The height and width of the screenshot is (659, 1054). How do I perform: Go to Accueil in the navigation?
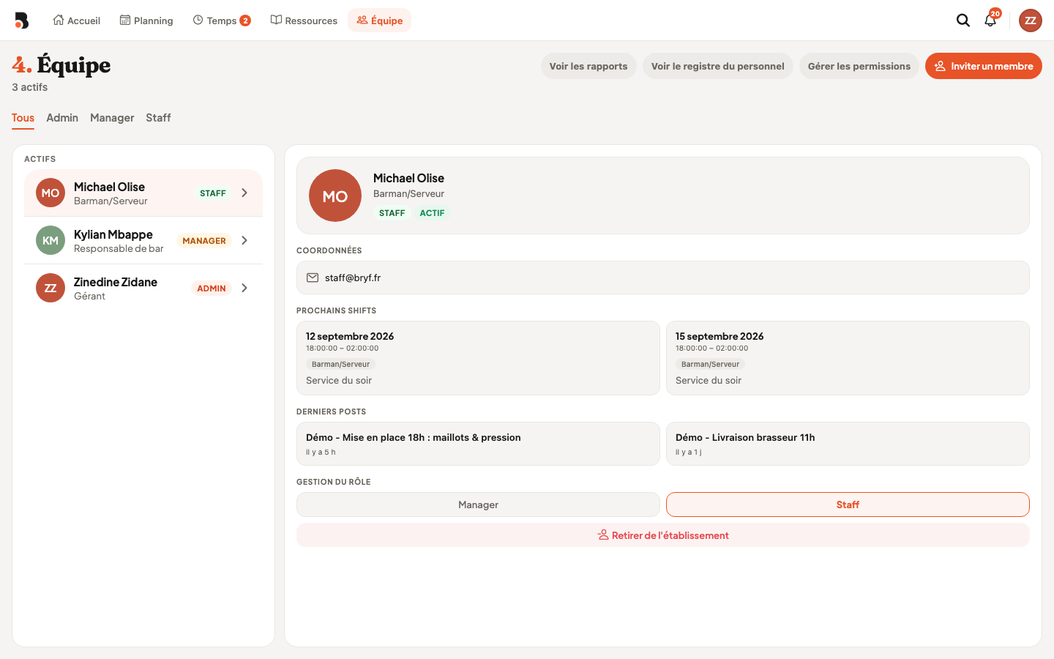click(76, 21)
